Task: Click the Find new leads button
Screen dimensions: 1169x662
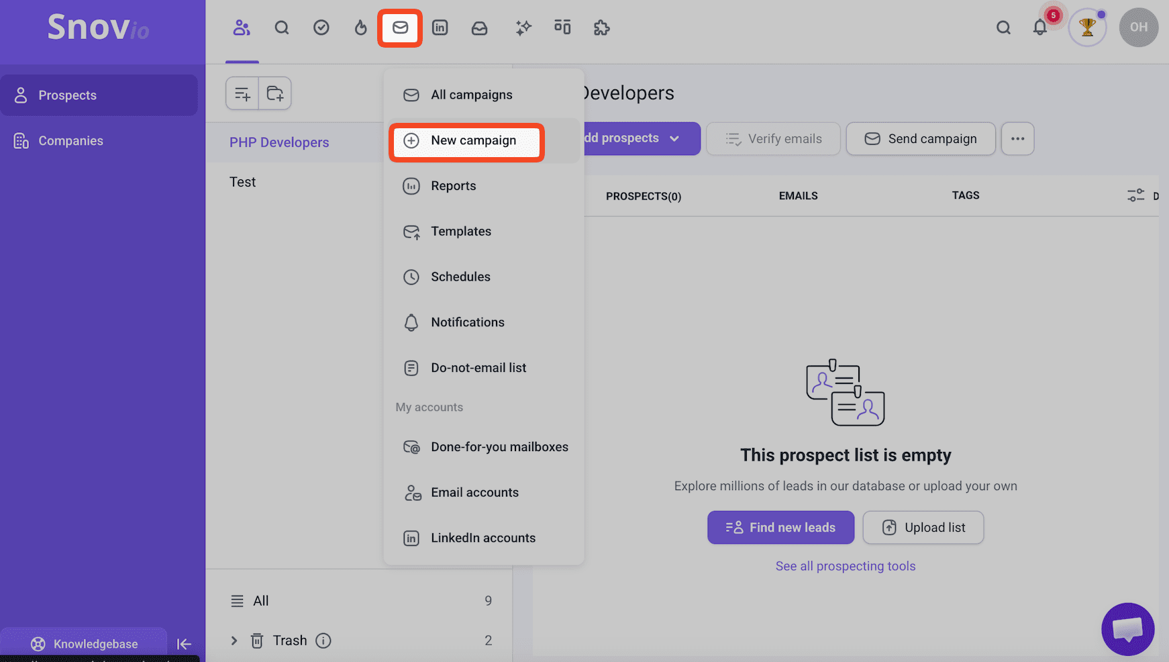Action: click(780, 528)
